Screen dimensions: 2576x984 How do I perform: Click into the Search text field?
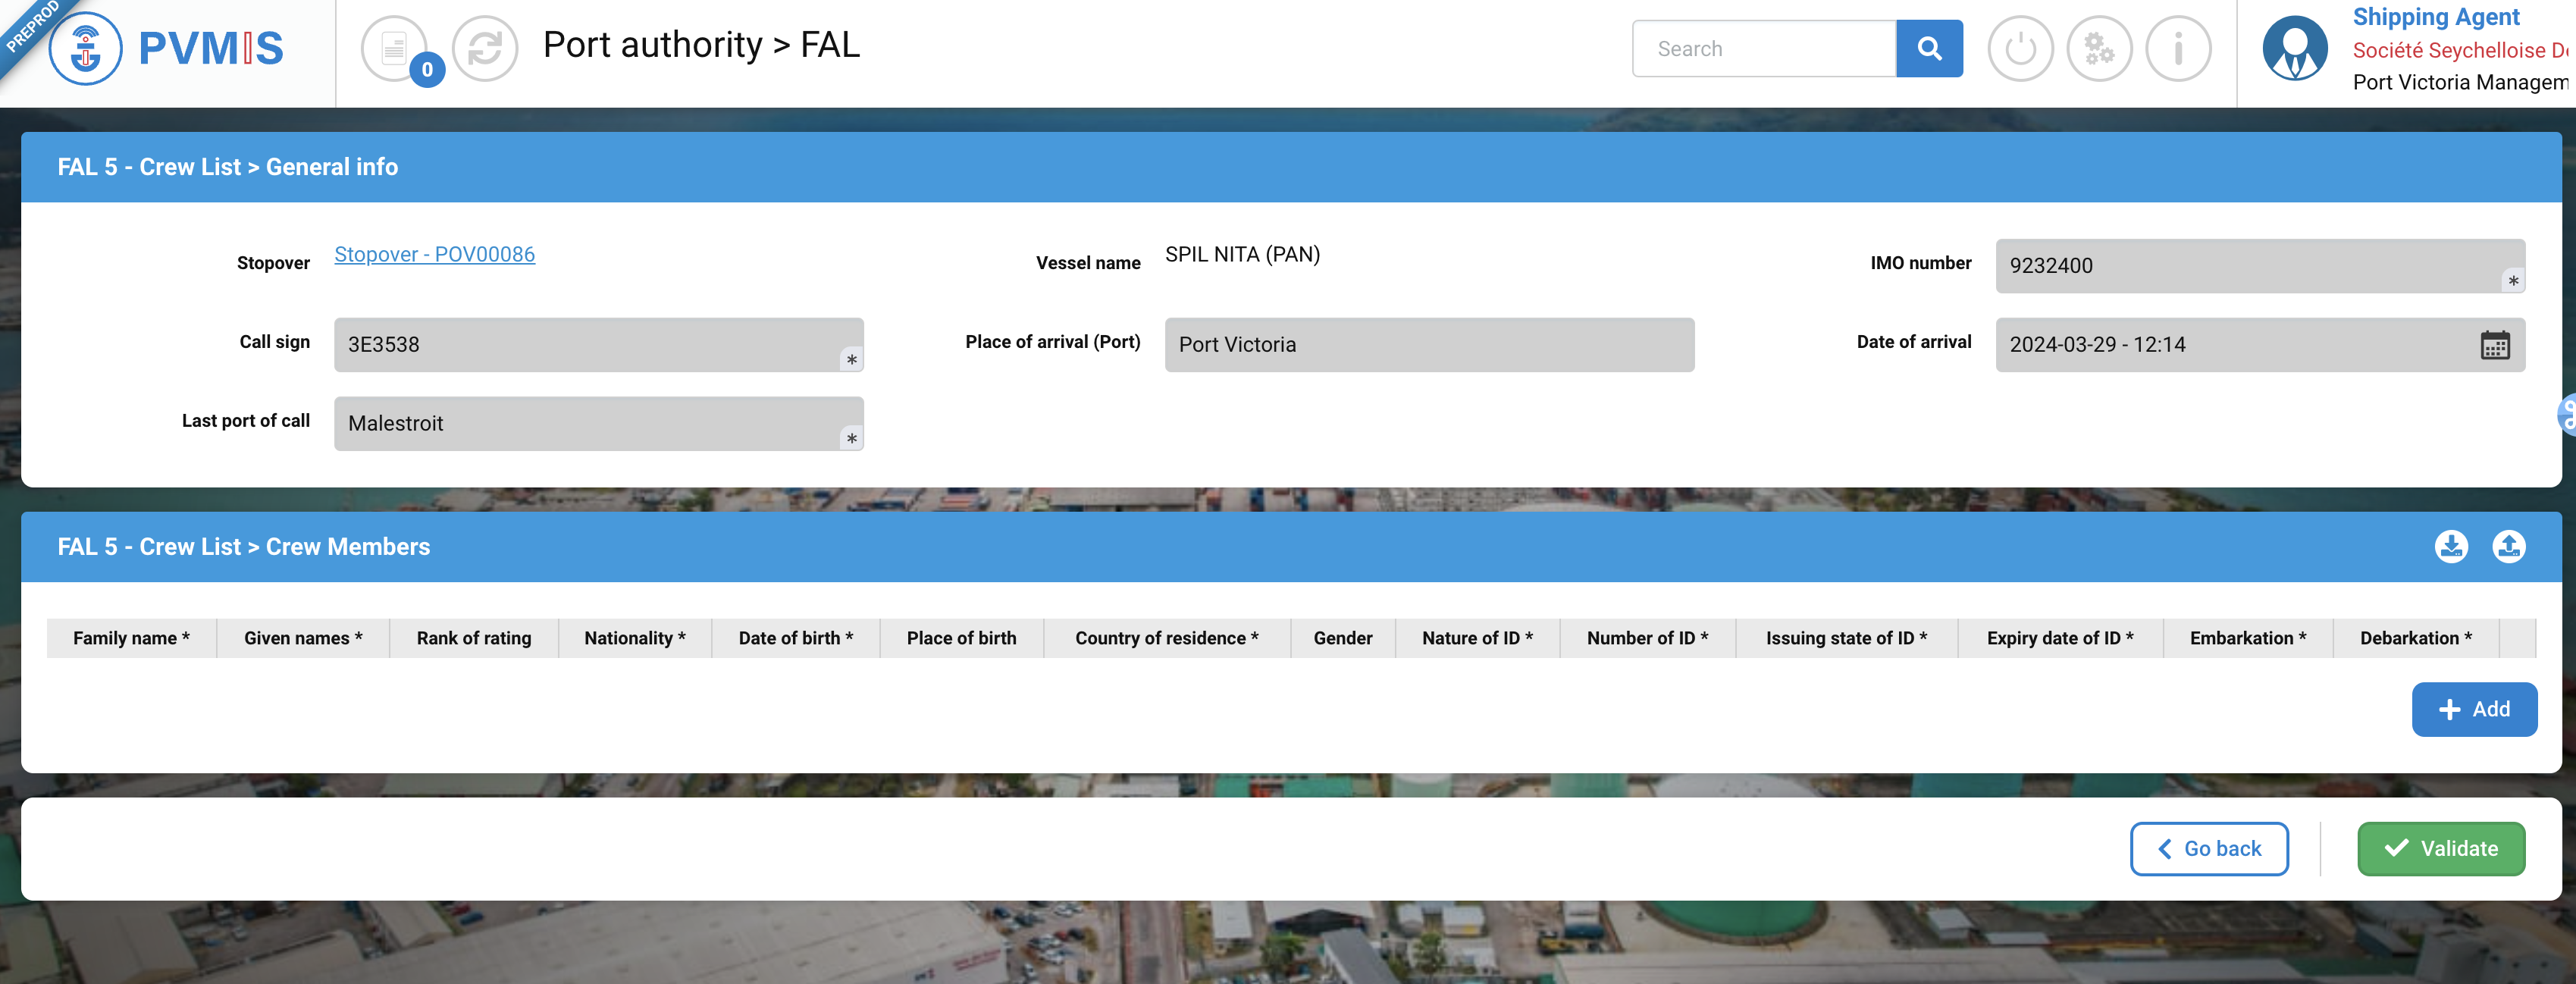coord(1764,48)
